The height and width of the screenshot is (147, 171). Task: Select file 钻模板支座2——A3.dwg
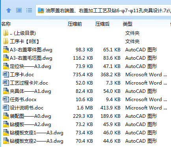37,141
